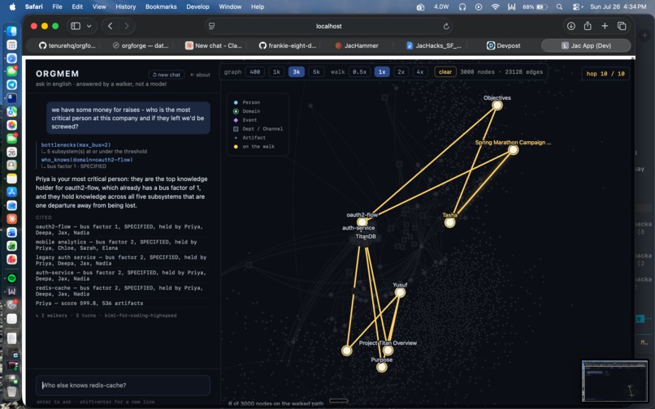Open the Develop menu
The height and width of the screenshot is (409, 655).
[197, 6]
